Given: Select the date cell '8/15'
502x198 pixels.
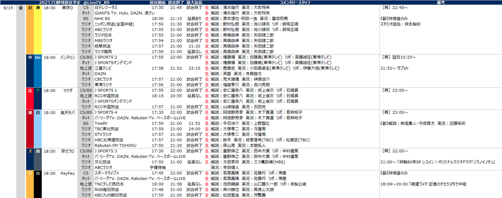Looking at the screenshot, I should click(x=8, y=8).
